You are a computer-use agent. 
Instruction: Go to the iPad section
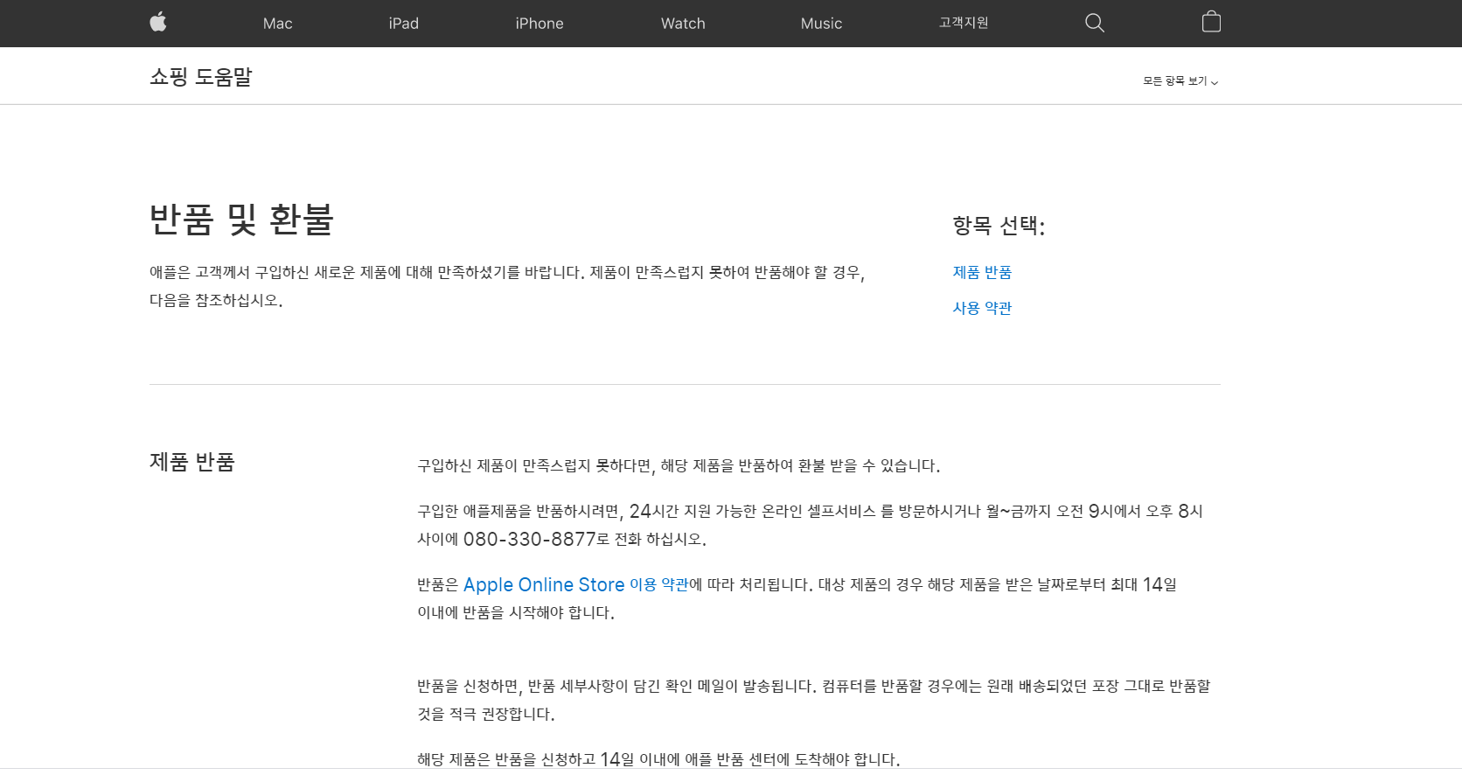pos(404,24)
